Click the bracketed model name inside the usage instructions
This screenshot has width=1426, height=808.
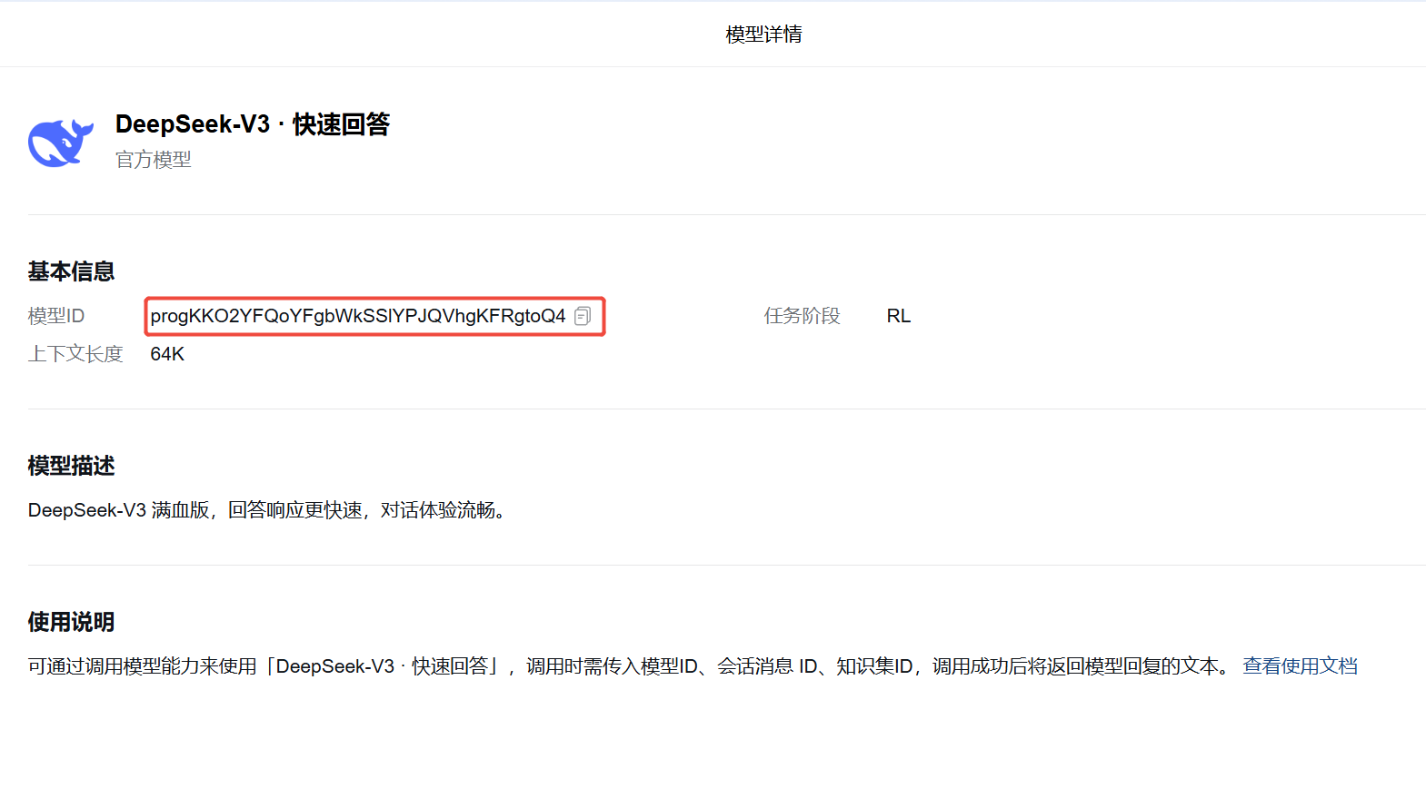tap(382, 666)
